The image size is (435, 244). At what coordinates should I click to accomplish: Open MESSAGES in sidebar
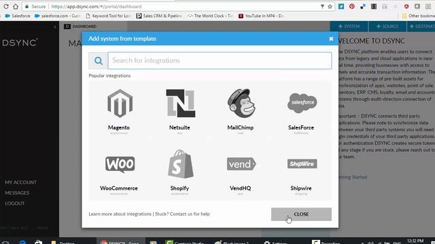point(17,192)
